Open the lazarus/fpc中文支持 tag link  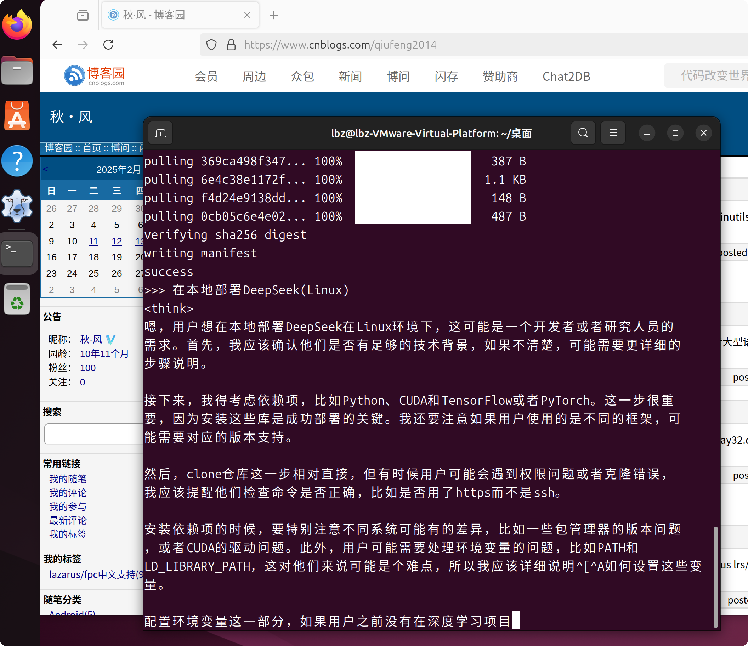pyautogui.click(x=96, y=574)
